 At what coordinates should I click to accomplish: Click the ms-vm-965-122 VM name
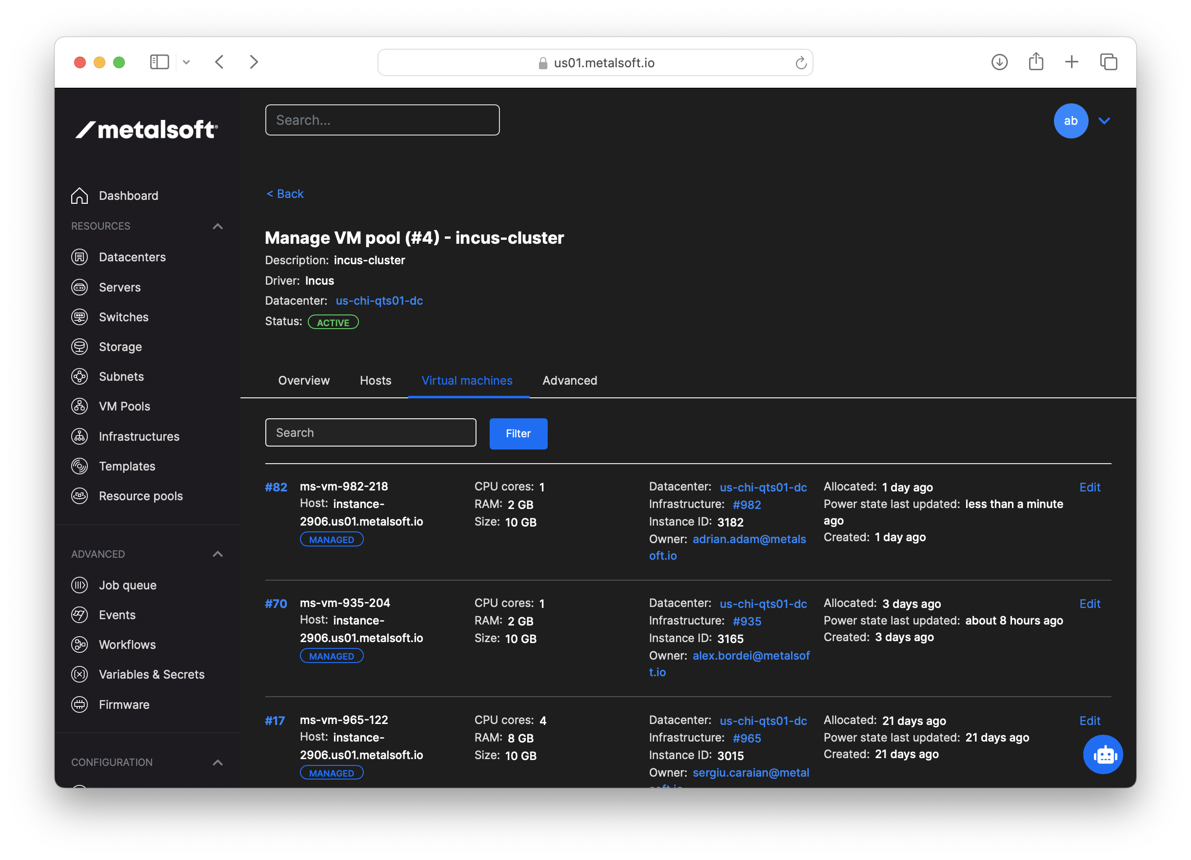coord(344,720)
